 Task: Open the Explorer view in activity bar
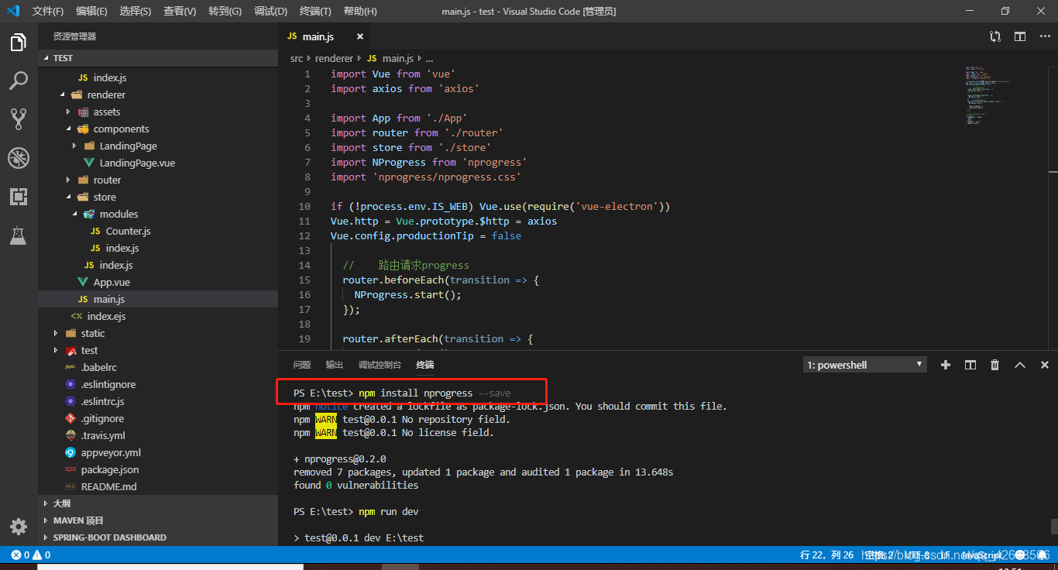coord(19,43)
